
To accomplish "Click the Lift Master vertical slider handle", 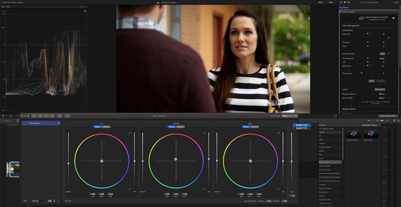I will [68, 163].
